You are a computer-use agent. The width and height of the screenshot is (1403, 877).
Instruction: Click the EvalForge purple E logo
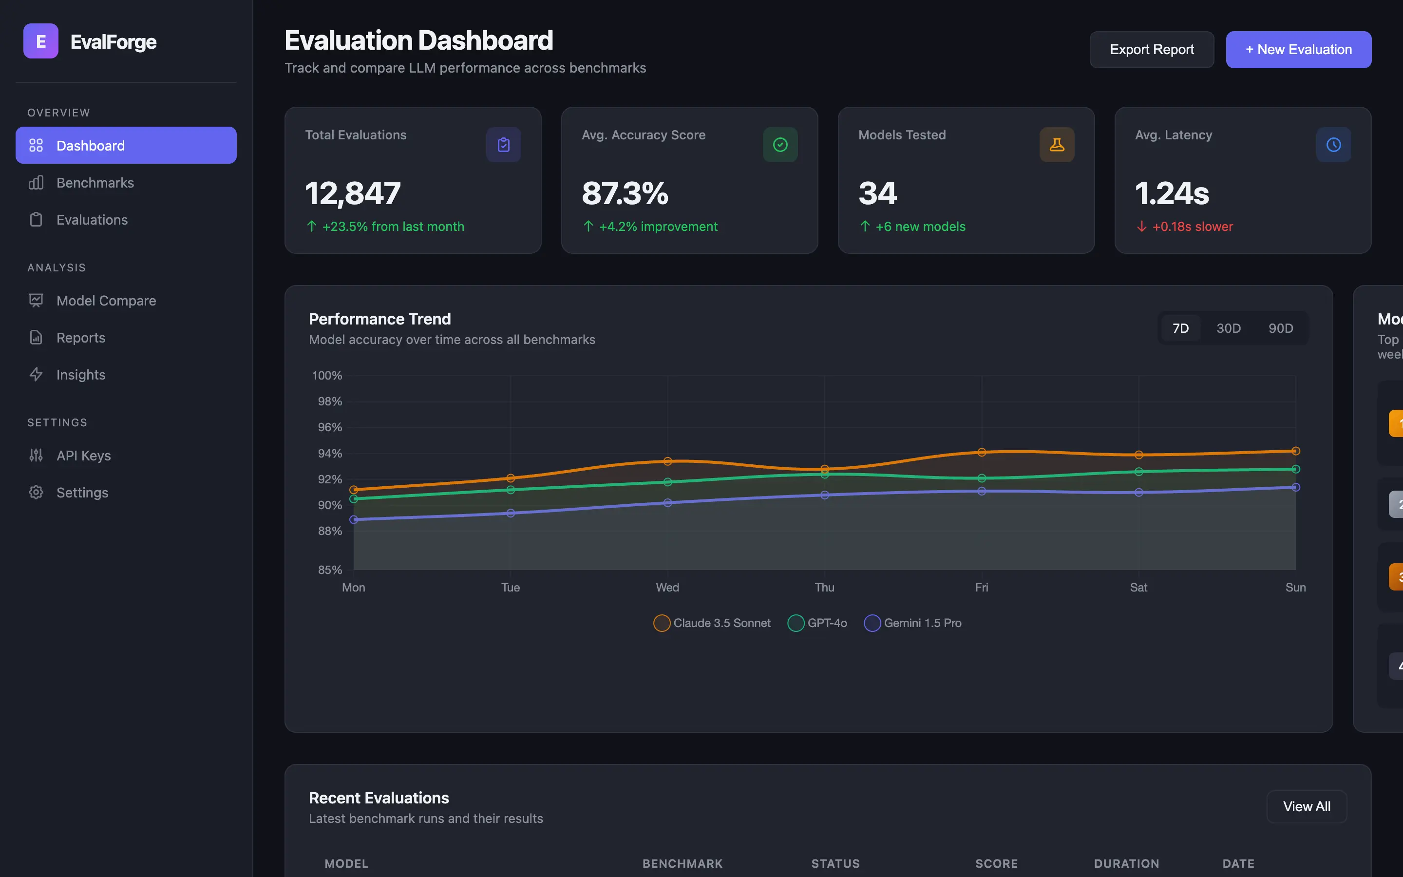(40, 41)
